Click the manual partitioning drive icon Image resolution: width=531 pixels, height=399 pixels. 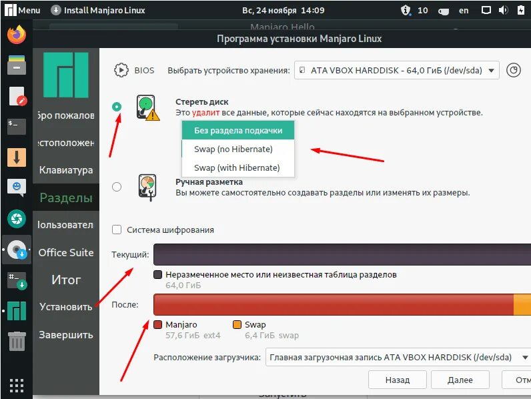click(x=147, y=187)
